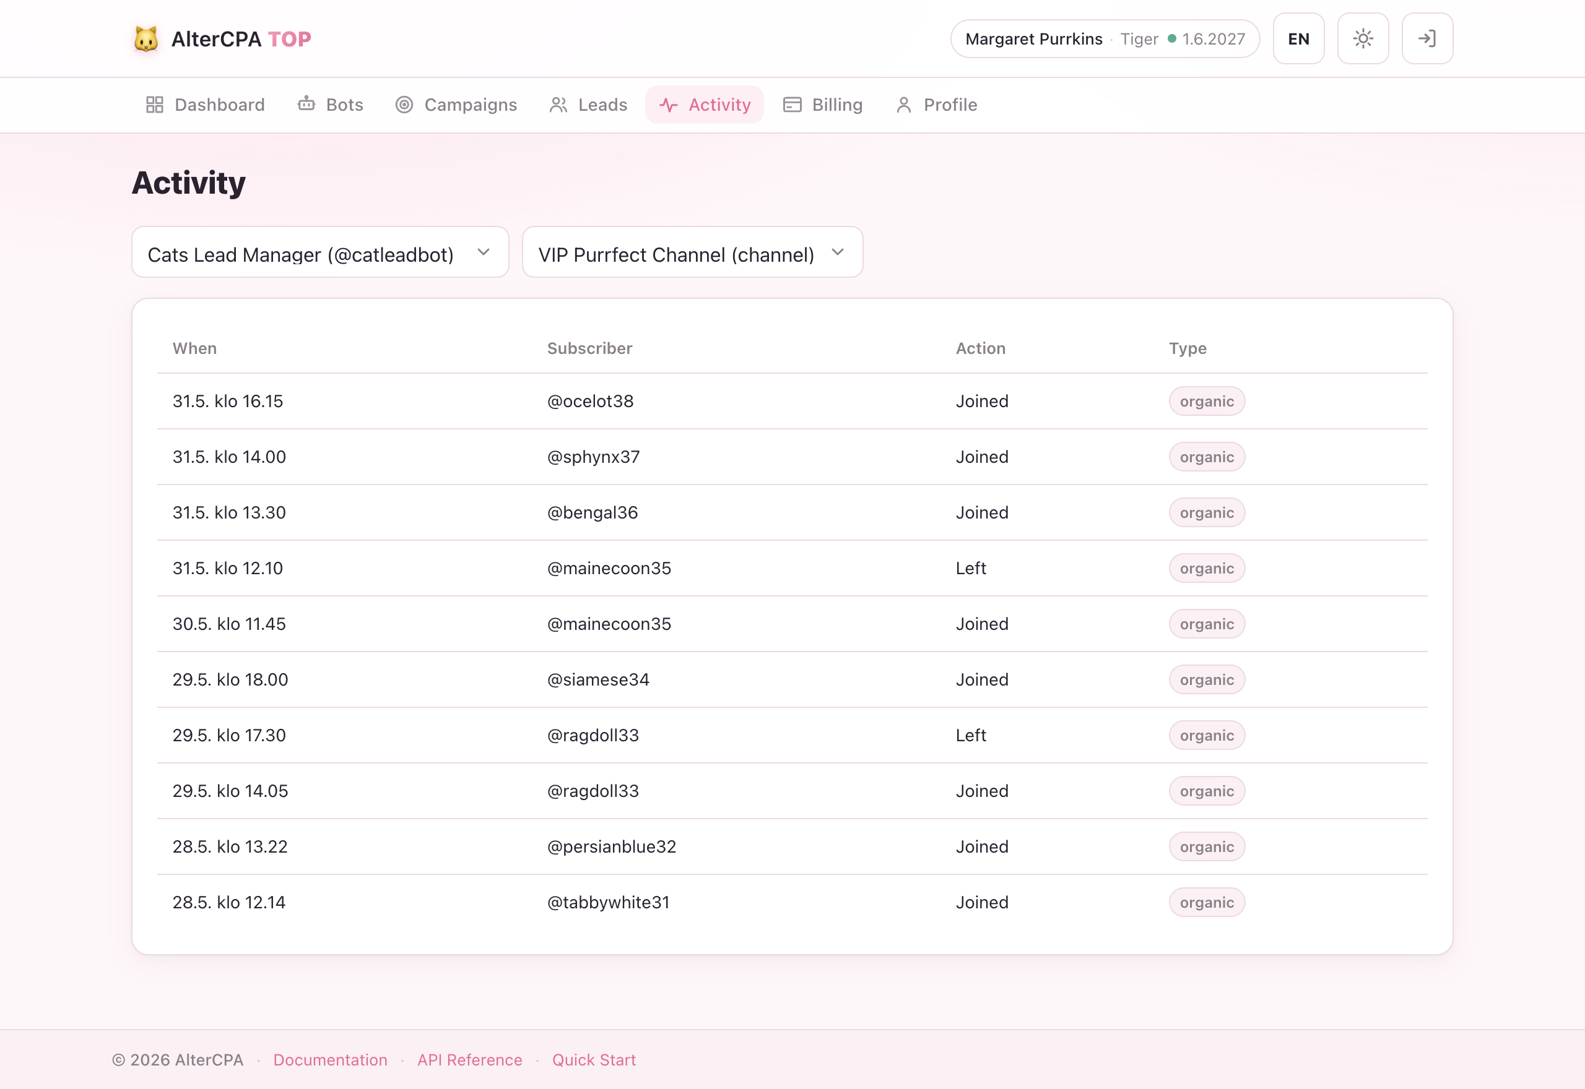Click @mainecoon35 in the Left row
Viewport: 1585px width, 1089px height.
point(610,569)
